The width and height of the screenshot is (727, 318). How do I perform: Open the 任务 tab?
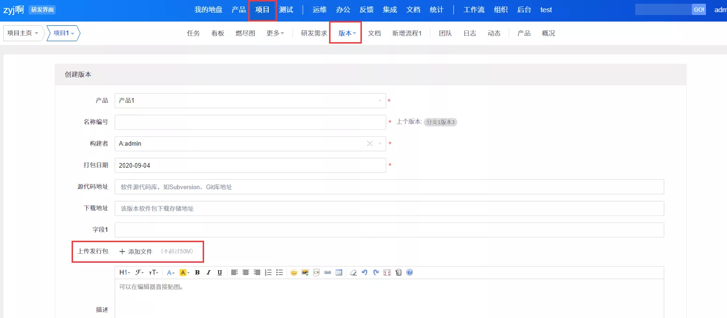tap(193, 33)
